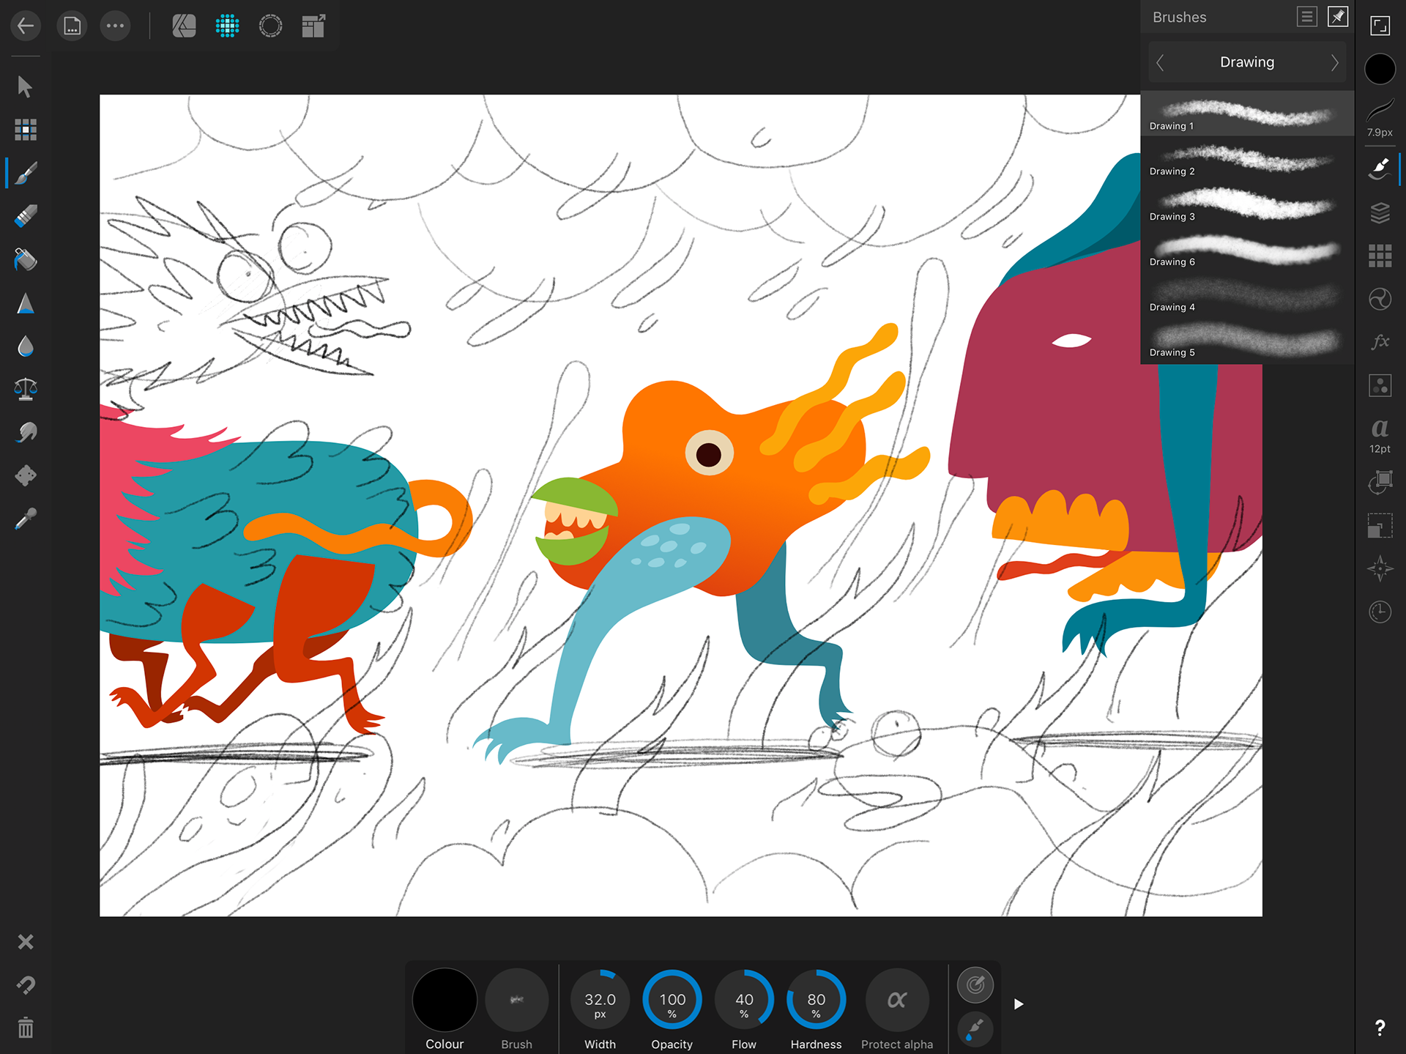Viewport: 1406px width, 1054px height.
Task: Go to previous brush category
Action: [x=1160, y=63]
